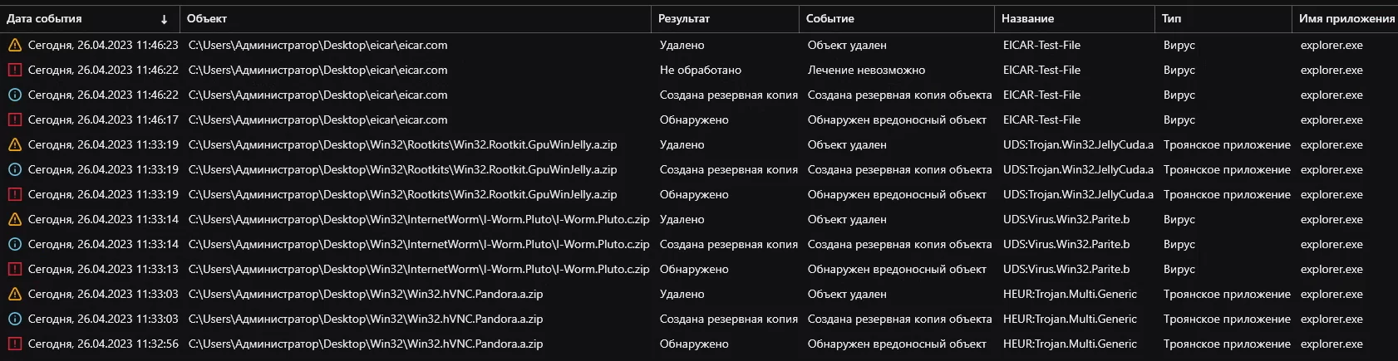Viewport: 1398px width, 361px height.
Task: Click blue info icon of eicar.com backup row
Action: 14,95
